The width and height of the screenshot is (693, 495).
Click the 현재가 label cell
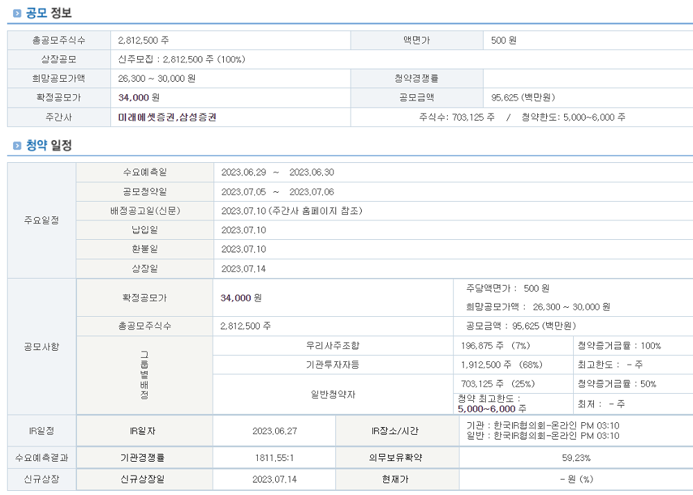point(397,479)
